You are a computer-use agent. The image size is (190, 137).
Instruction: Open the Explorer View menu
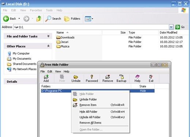23,10
